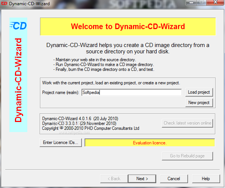
Task: Open the Enter Licence IDs dialog
Action: pos(61,142)
